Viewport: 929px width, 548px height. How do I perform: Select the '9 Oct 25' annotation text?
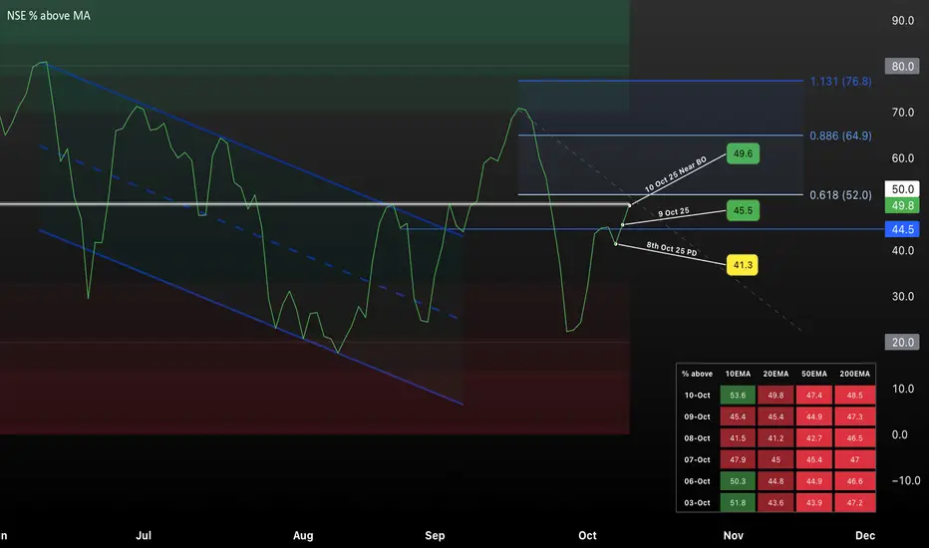(x=674, y=212)
